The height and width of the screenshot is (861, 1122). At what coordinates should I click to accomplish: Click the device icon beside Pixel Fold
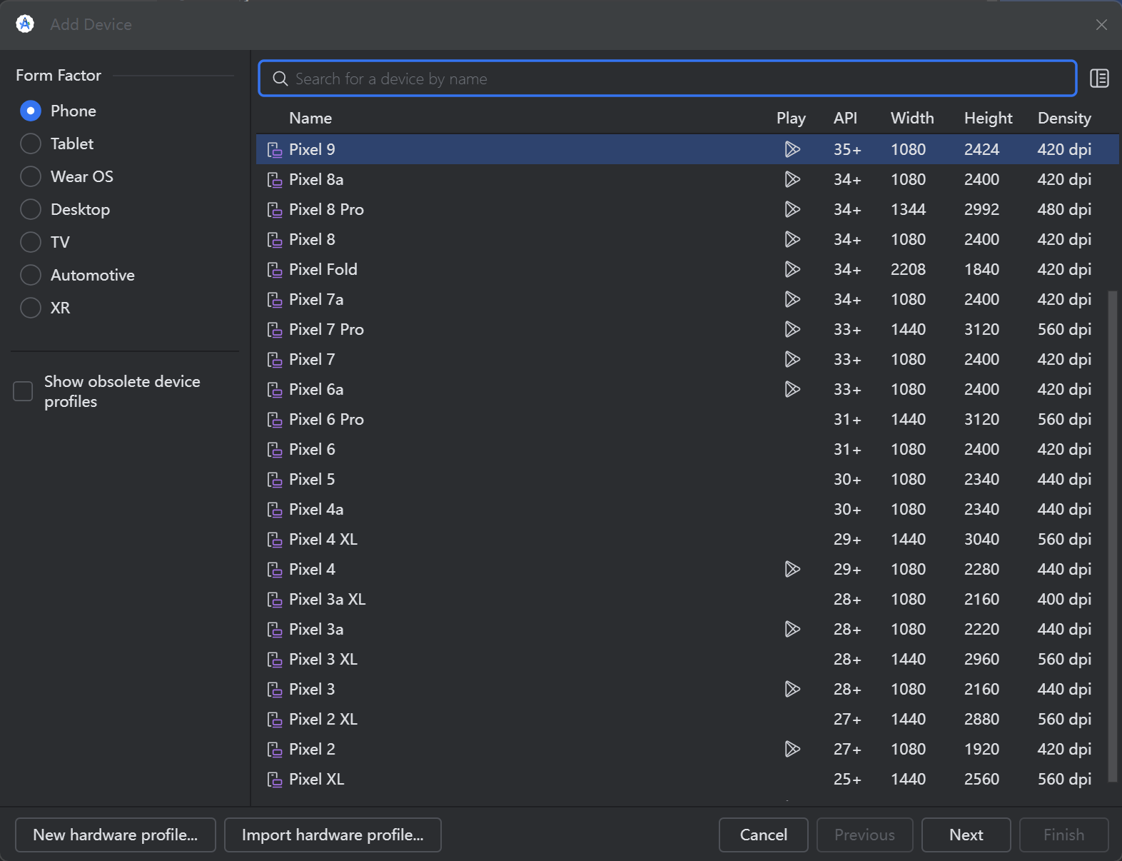pyautogui.click(x=275, y=269)
